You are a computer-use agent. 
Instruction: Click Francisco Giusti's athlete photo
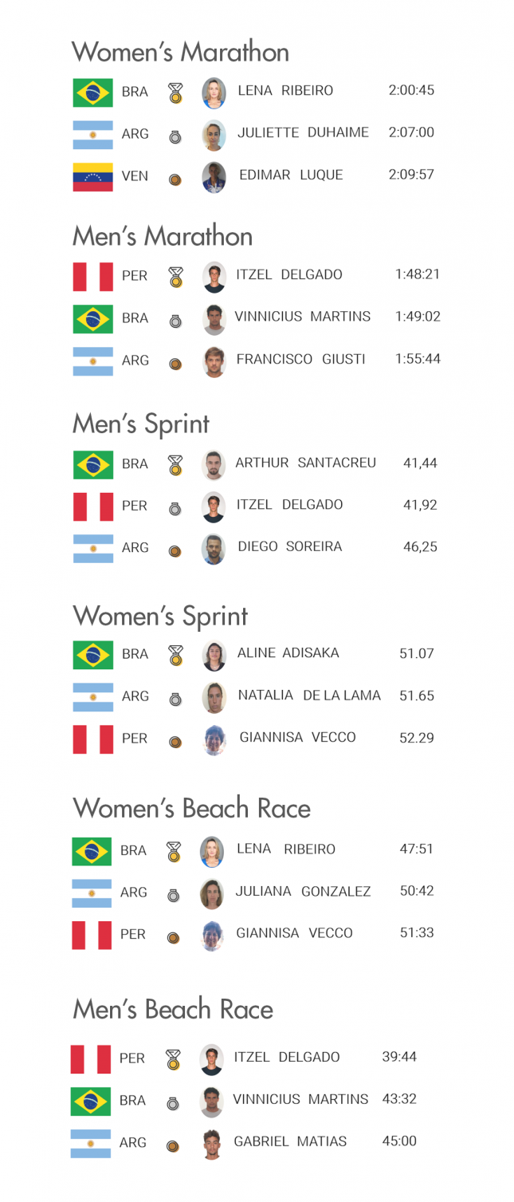coord(214,362)
